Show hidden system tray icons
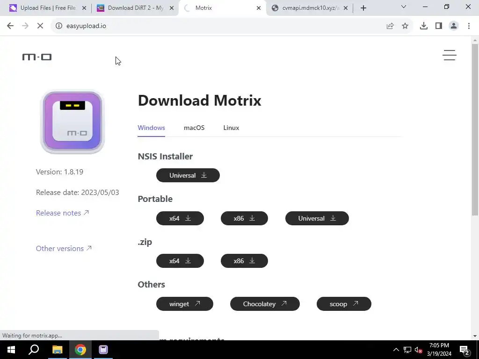479x359 pixels. coord(396,350)
